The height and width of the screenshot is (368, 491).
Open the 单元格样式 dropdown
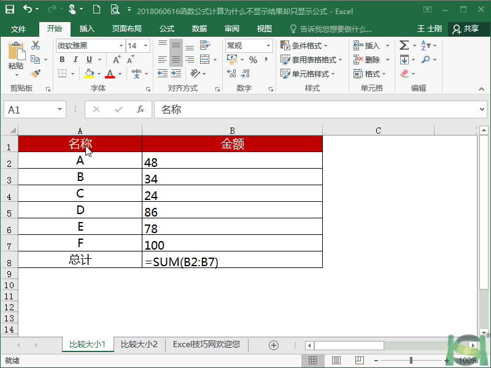click(307, 74)
